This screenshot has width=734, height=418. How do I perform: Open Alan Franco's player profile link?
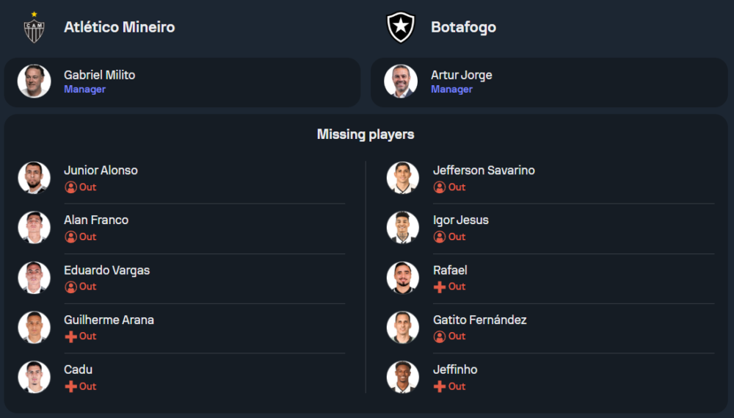[x=96, y=220]
